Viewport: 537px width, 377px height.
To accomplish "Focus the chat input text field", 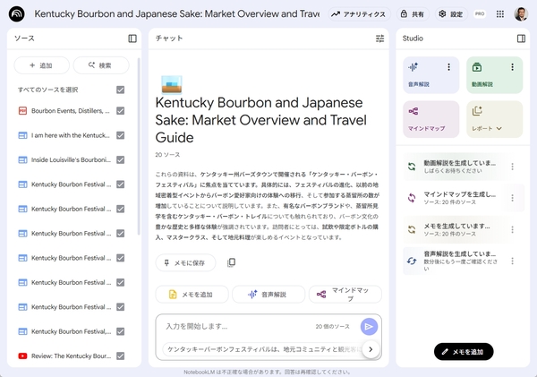I will point(233,327).
